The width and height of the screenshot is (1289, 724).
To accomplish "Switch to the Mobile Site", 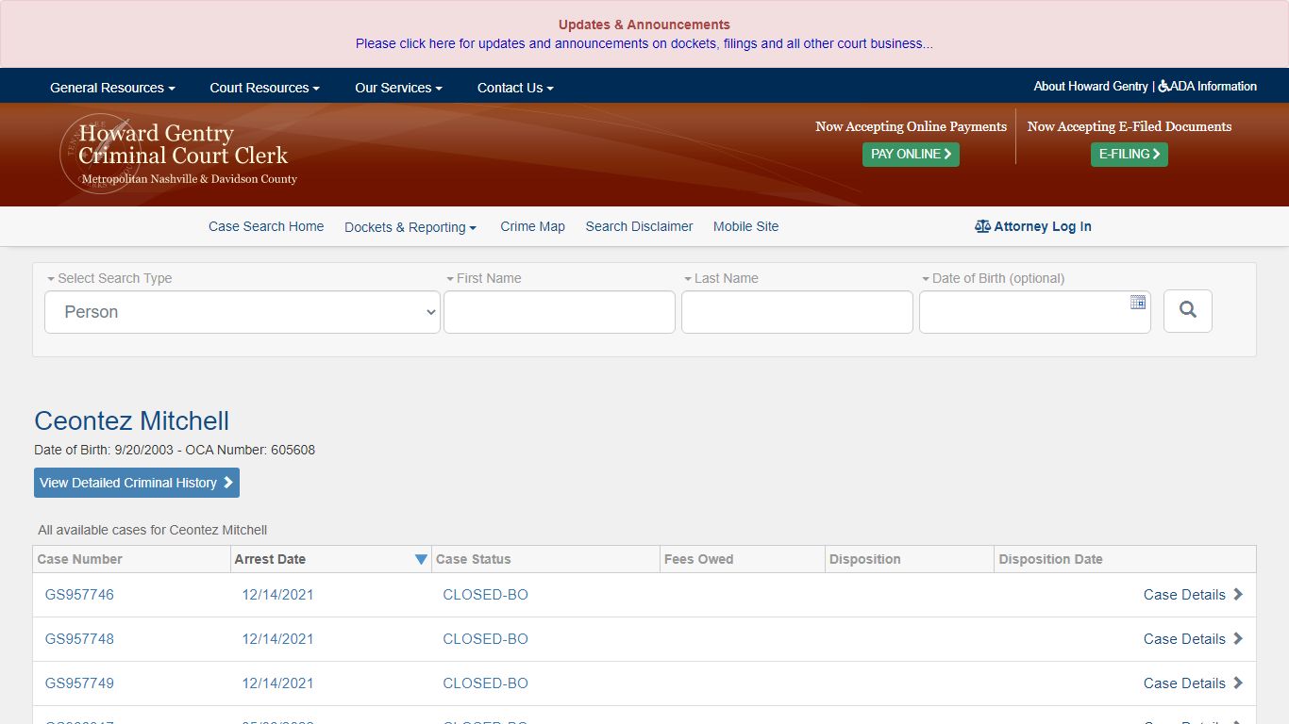I will pyautogui.click(x=745, y=226).
